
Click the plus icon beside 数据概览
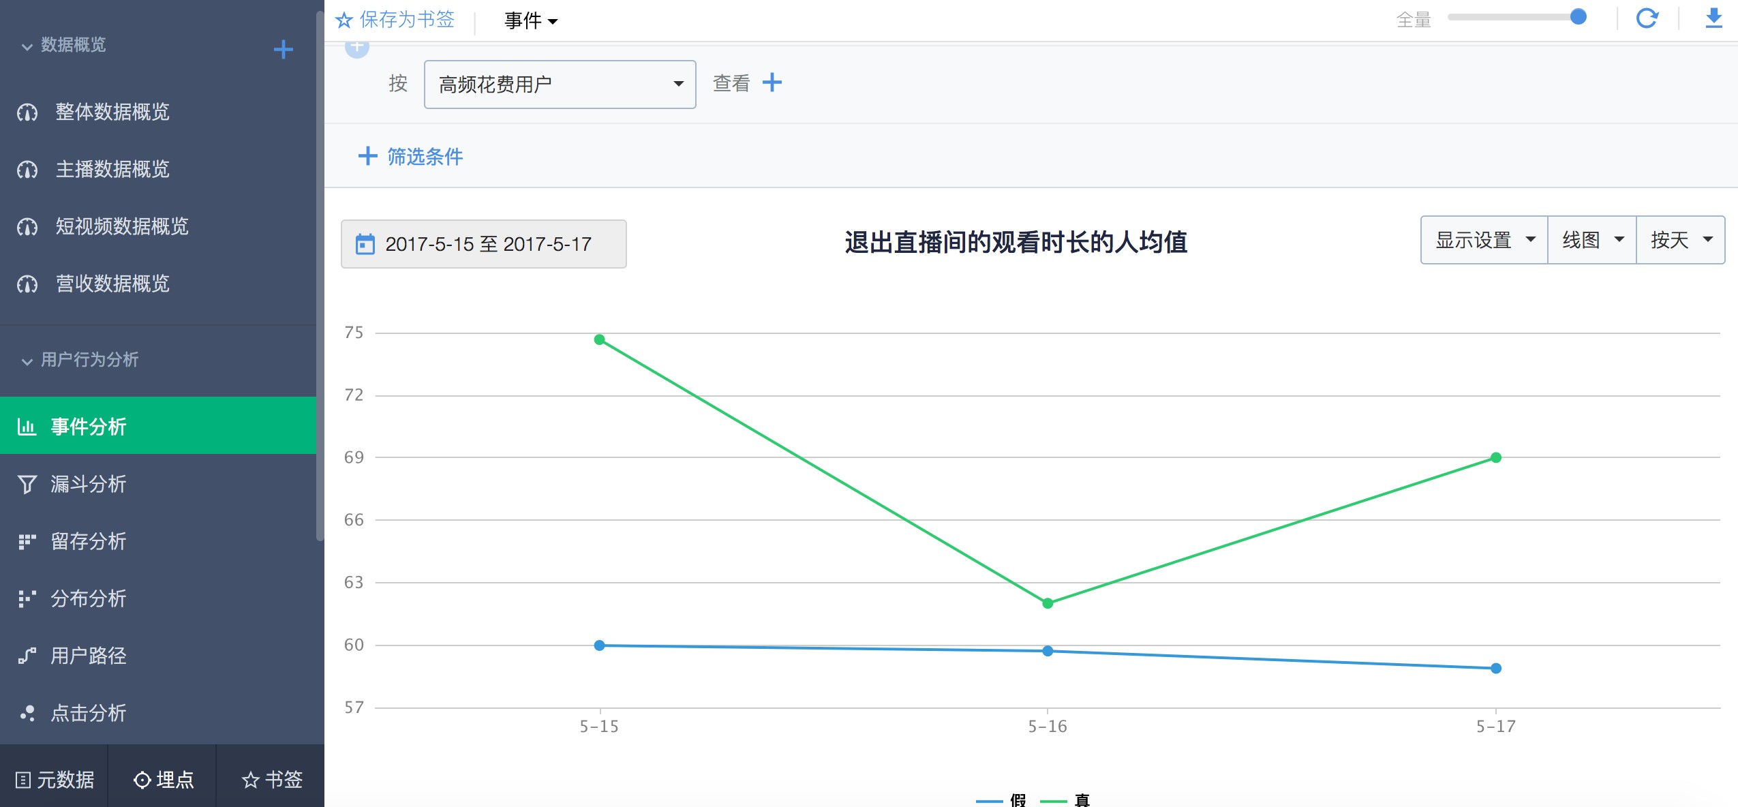[x=283, y=49]
